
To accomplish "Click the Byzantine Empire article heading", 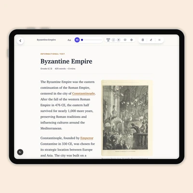I will [x=67, y=61].
